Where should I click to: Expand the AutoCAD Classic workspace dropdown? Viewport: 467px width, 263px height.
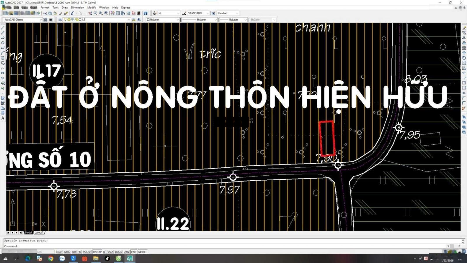[x=41, y=20]
